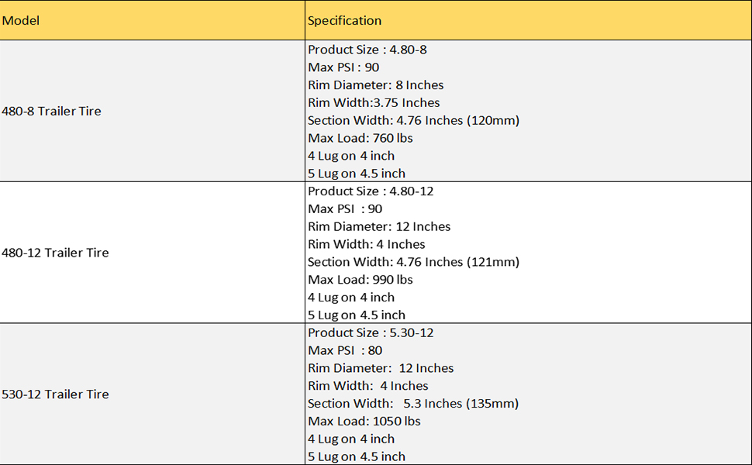The height and width of the screenshot is (465, 752).
Task: Click the Model column header
Action: pyautogui.click(x=21, y=20)
